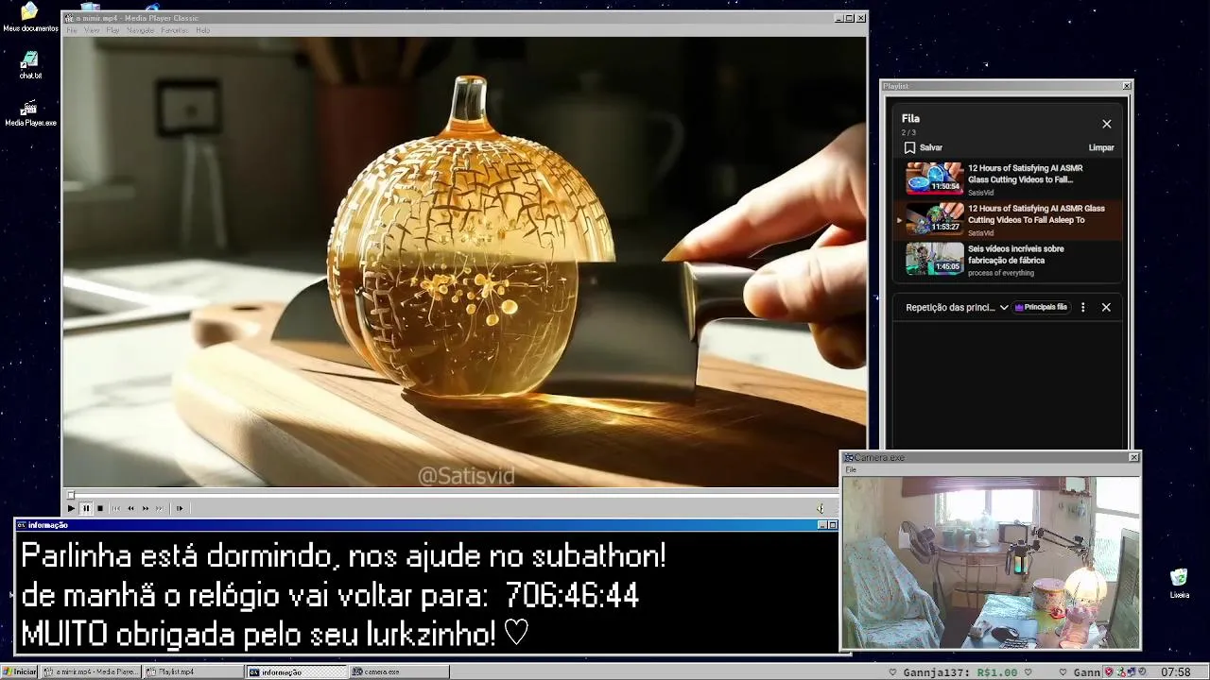Open the Help menu in Media Player Classic

coord(202,30)
